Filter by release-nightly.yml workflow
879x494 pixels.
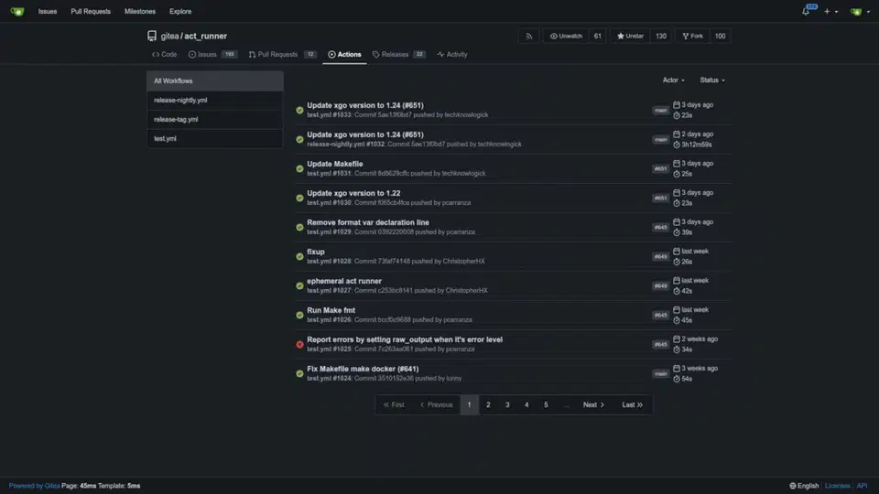(x=214, y=101)
